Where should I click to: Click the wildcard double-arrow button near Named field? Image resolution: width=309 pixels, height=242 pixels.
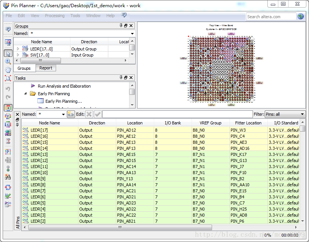point(71,114)
